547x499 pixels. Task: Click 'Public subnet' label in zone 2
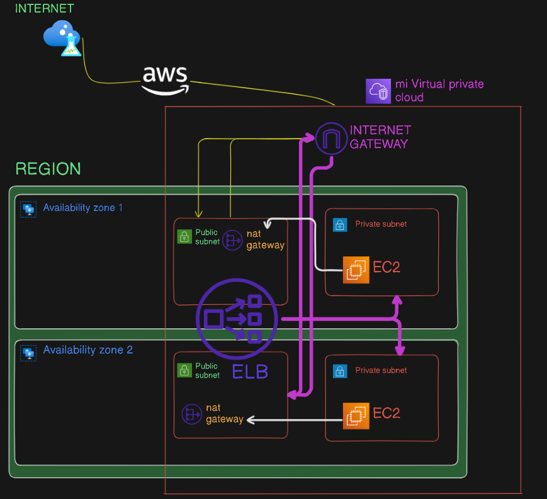207,370
